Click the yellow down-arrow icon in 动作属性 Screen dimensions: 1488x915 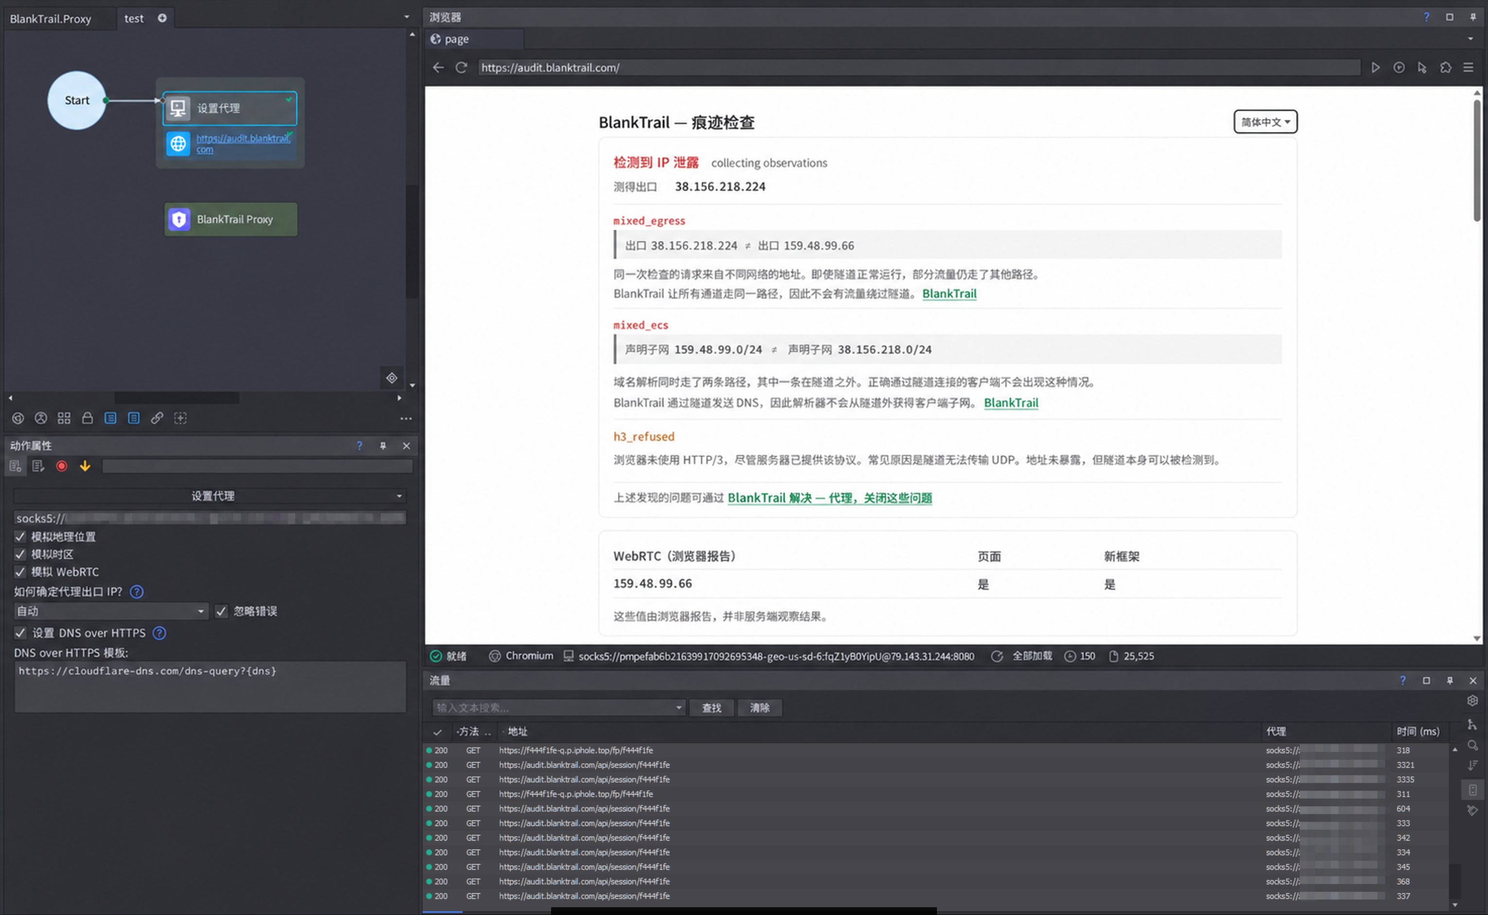coord(85,466)
